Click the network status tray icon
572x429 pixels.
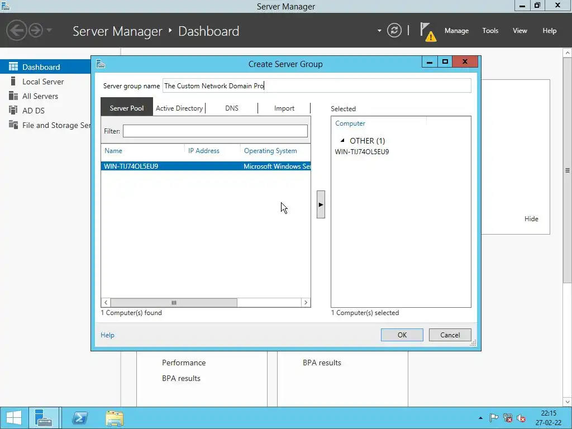tap(507, 418)
